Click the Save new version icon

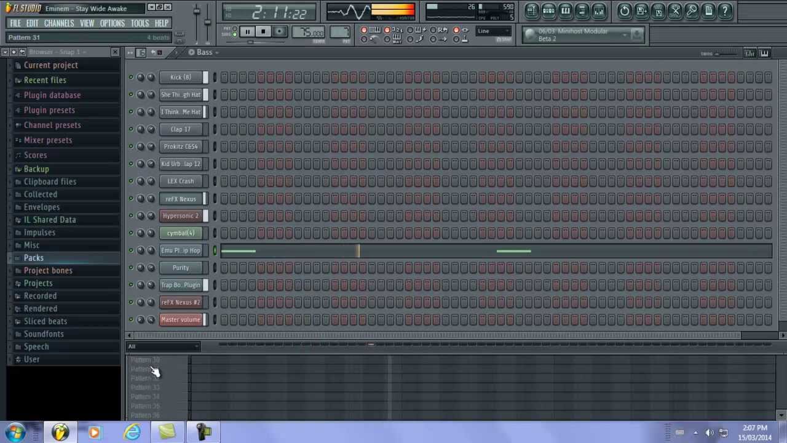point(641,10)
